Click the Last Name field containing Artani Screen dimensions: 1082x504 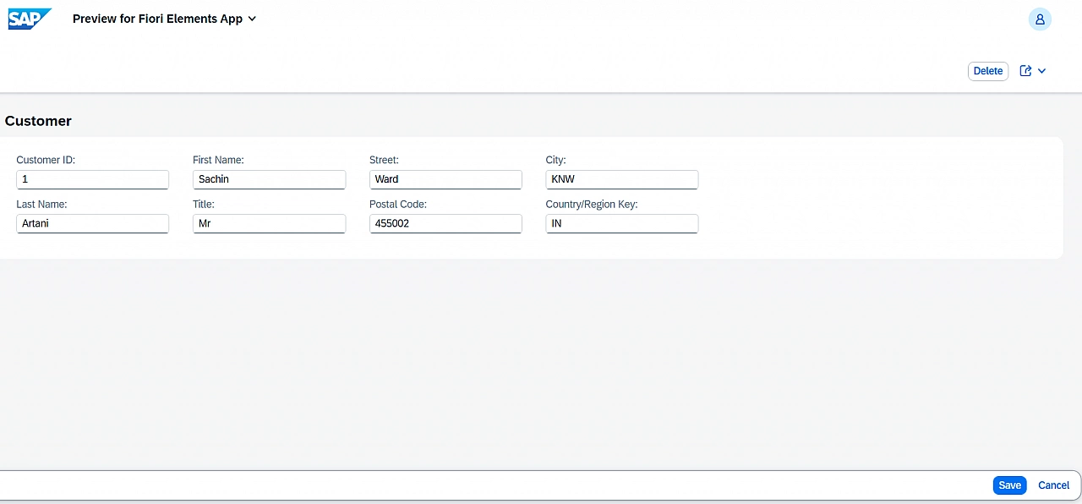click(92, 223)
